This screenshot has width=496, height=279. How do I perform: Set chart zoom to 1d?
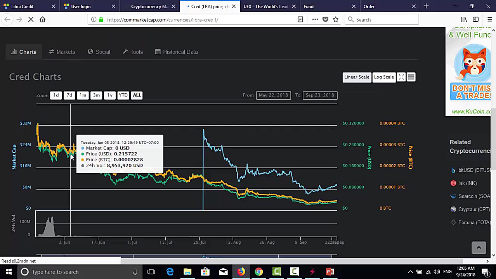point(56,95)
